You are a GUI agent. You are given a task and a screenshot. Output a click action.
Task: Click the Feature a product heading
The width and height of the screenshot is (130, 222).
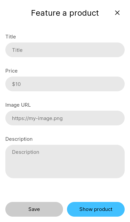click(x=65, y=13)
